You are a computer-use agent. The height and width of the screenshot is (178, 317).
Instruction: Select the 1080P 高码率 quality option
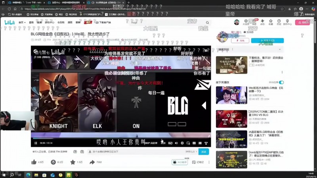pyautogui.click(x=151, y=143)
